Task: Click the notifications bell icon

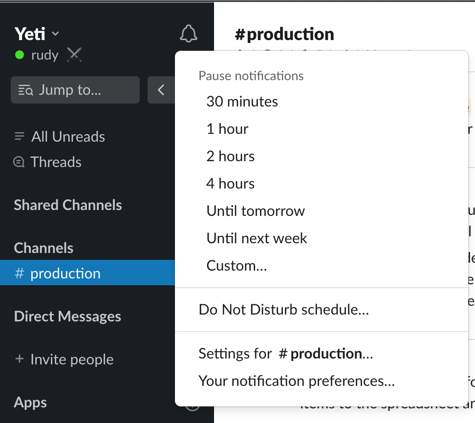Action: click(x=189, y=34)
